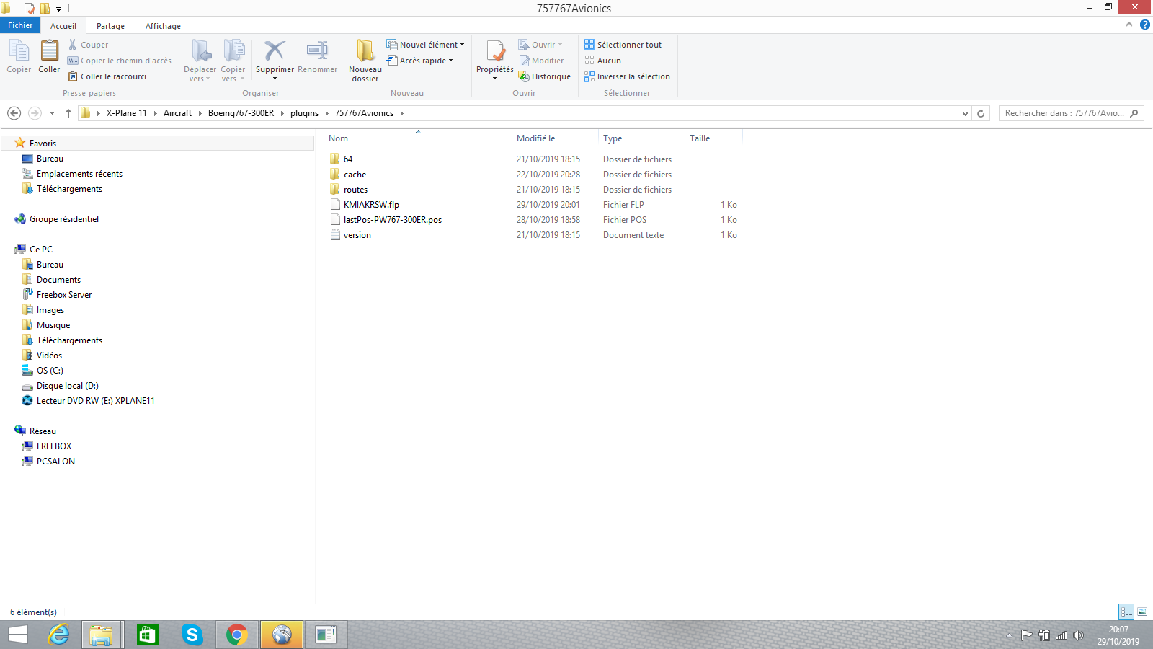
Task: Click Sélectionner tout
Action: tap(623, 45)
